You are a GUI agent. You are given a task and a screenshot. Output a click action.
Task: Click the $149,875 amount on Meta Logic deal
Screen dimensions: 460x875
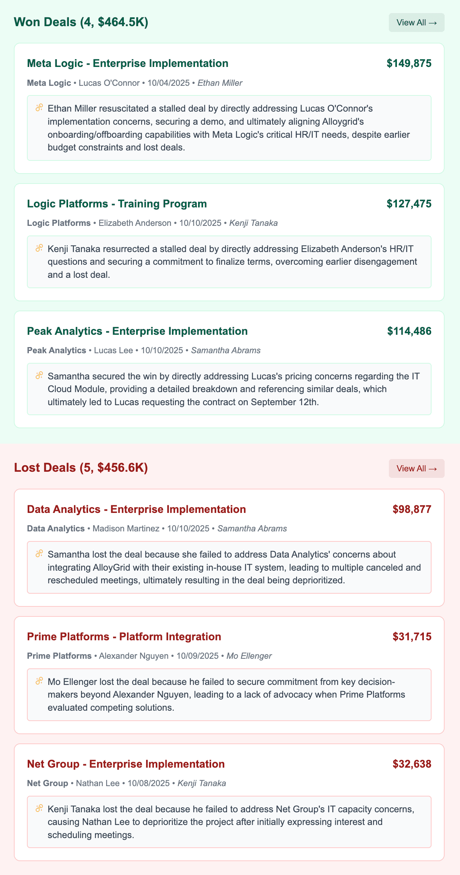409,63
